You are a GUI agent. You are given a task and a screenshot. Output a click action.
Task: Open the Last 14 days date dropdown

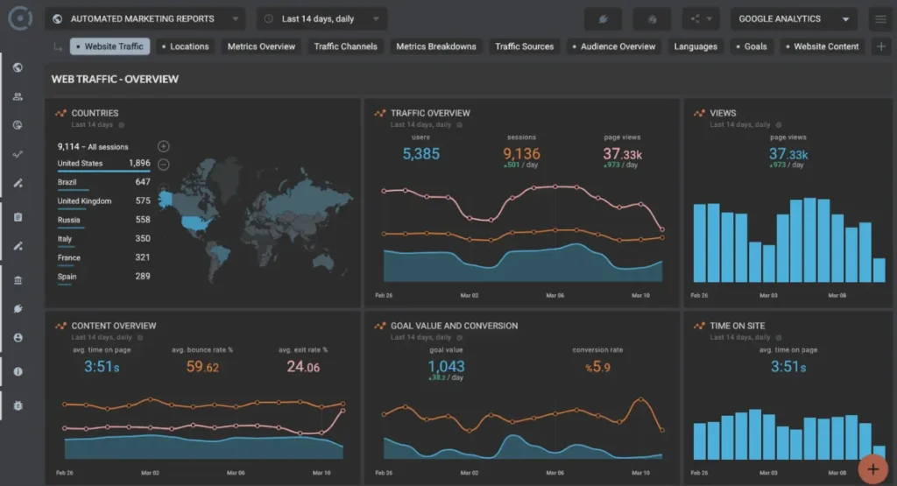321,19
